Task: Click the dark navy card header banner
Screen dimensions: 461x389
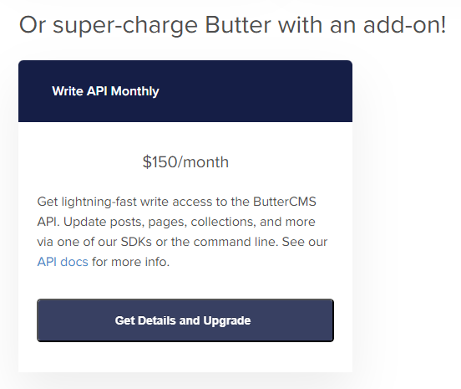Action: (x=185, y=91)
